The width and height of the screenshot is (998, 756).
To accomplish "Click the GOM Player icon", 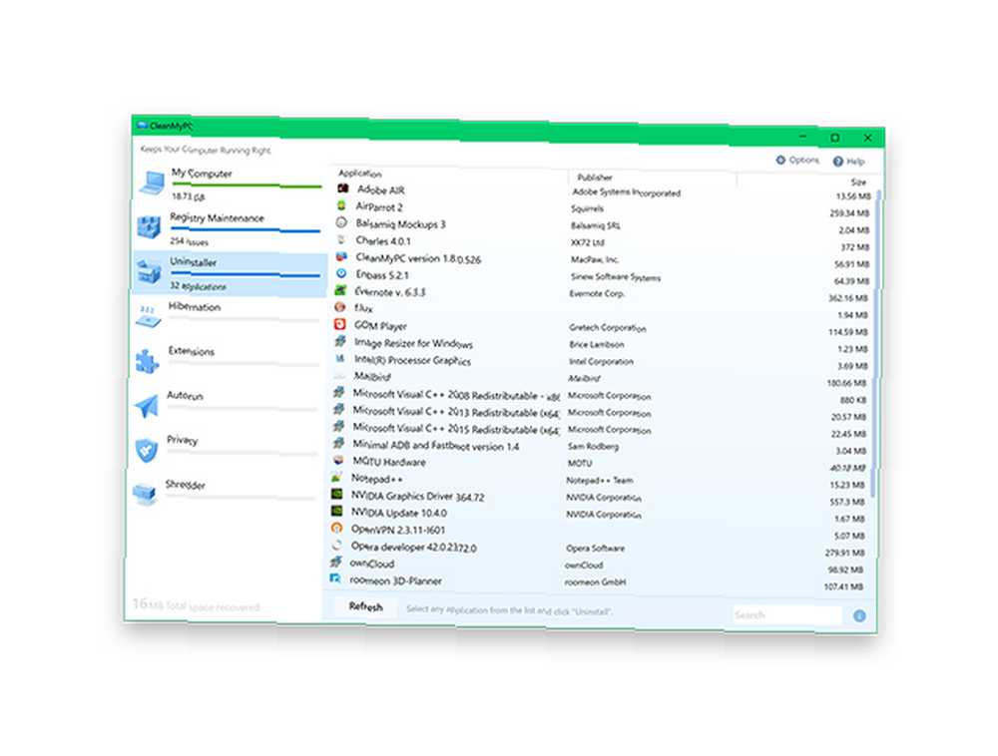I will (x=340, y=324).
